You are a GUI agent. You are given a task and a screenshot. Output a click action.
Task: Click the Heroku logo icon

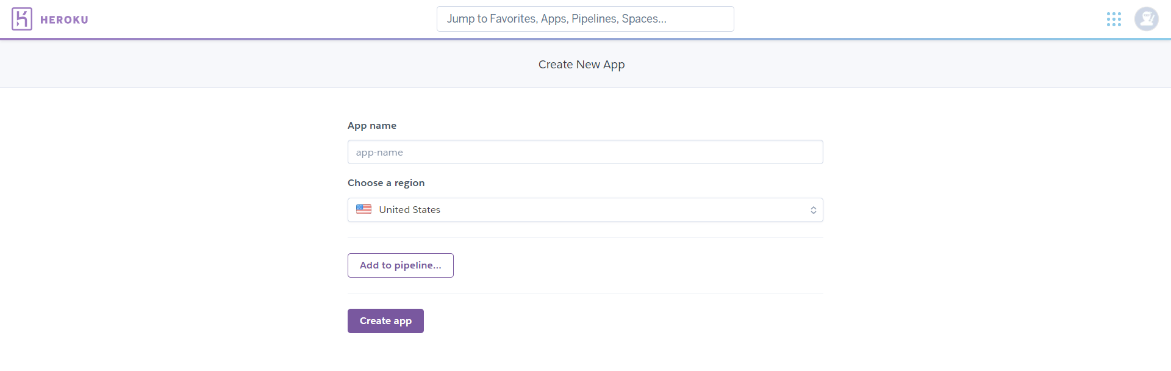click(22, 19)
